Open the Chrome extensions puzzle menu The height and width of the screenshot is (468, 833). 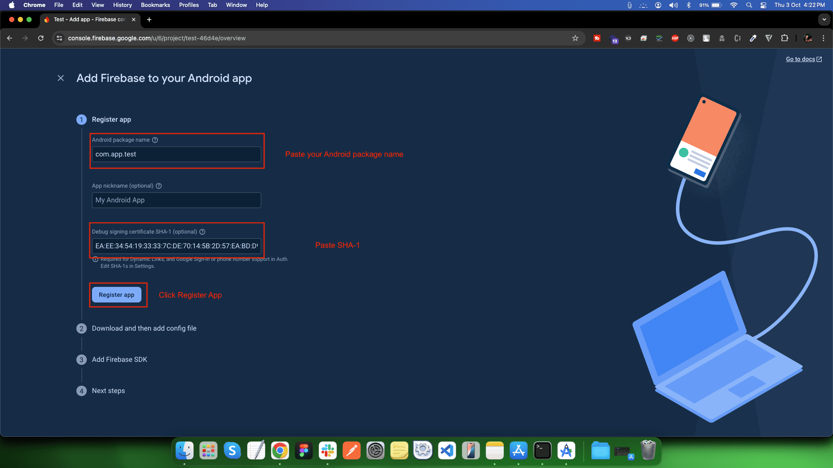[x=784, y=38]
